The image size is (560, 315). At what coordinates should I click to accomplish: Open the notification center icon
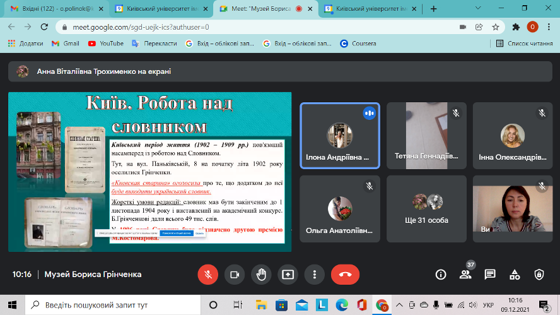tap(544, 306)
